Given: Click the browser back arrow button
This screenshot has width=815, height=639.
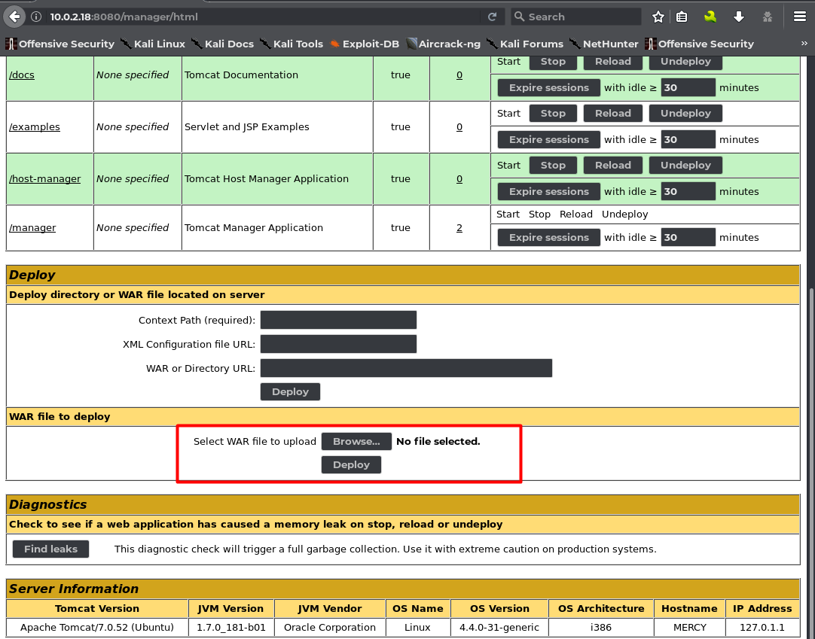Looking at the screenshot, I should 15,17.
